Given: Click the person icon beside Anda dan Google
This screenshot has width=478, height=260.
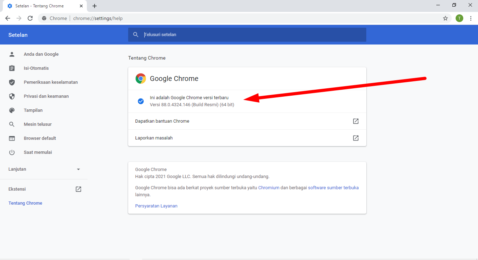Looking at the screenshot, I should 12,54.
